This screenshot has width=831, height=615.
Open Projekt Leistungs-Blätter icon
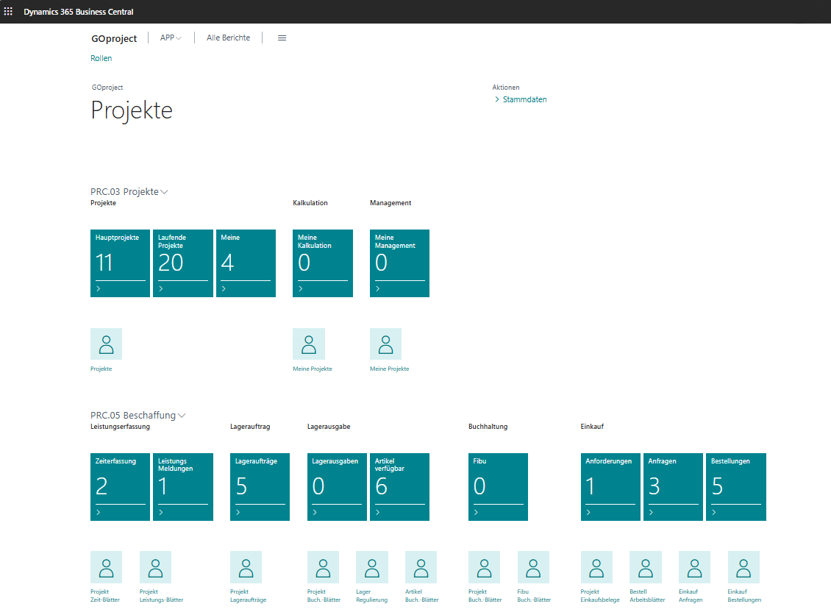[155, 567]
